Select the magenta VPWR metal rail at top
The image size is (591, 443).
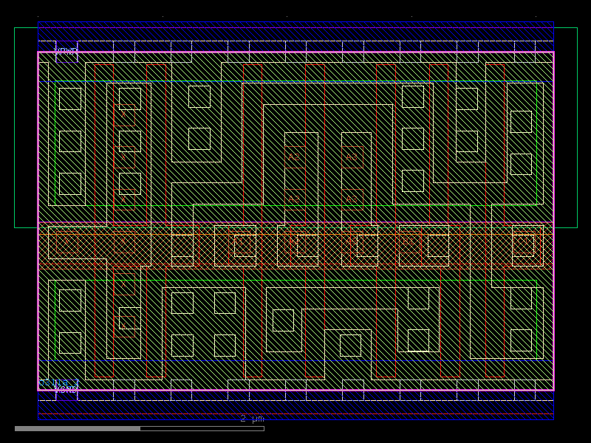[x=295, y=54]
